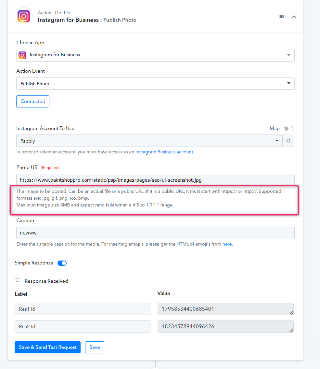The image size is (320, 369).
Task: Click the Instagram logo in the step header
Action: (x=24, y=16)
